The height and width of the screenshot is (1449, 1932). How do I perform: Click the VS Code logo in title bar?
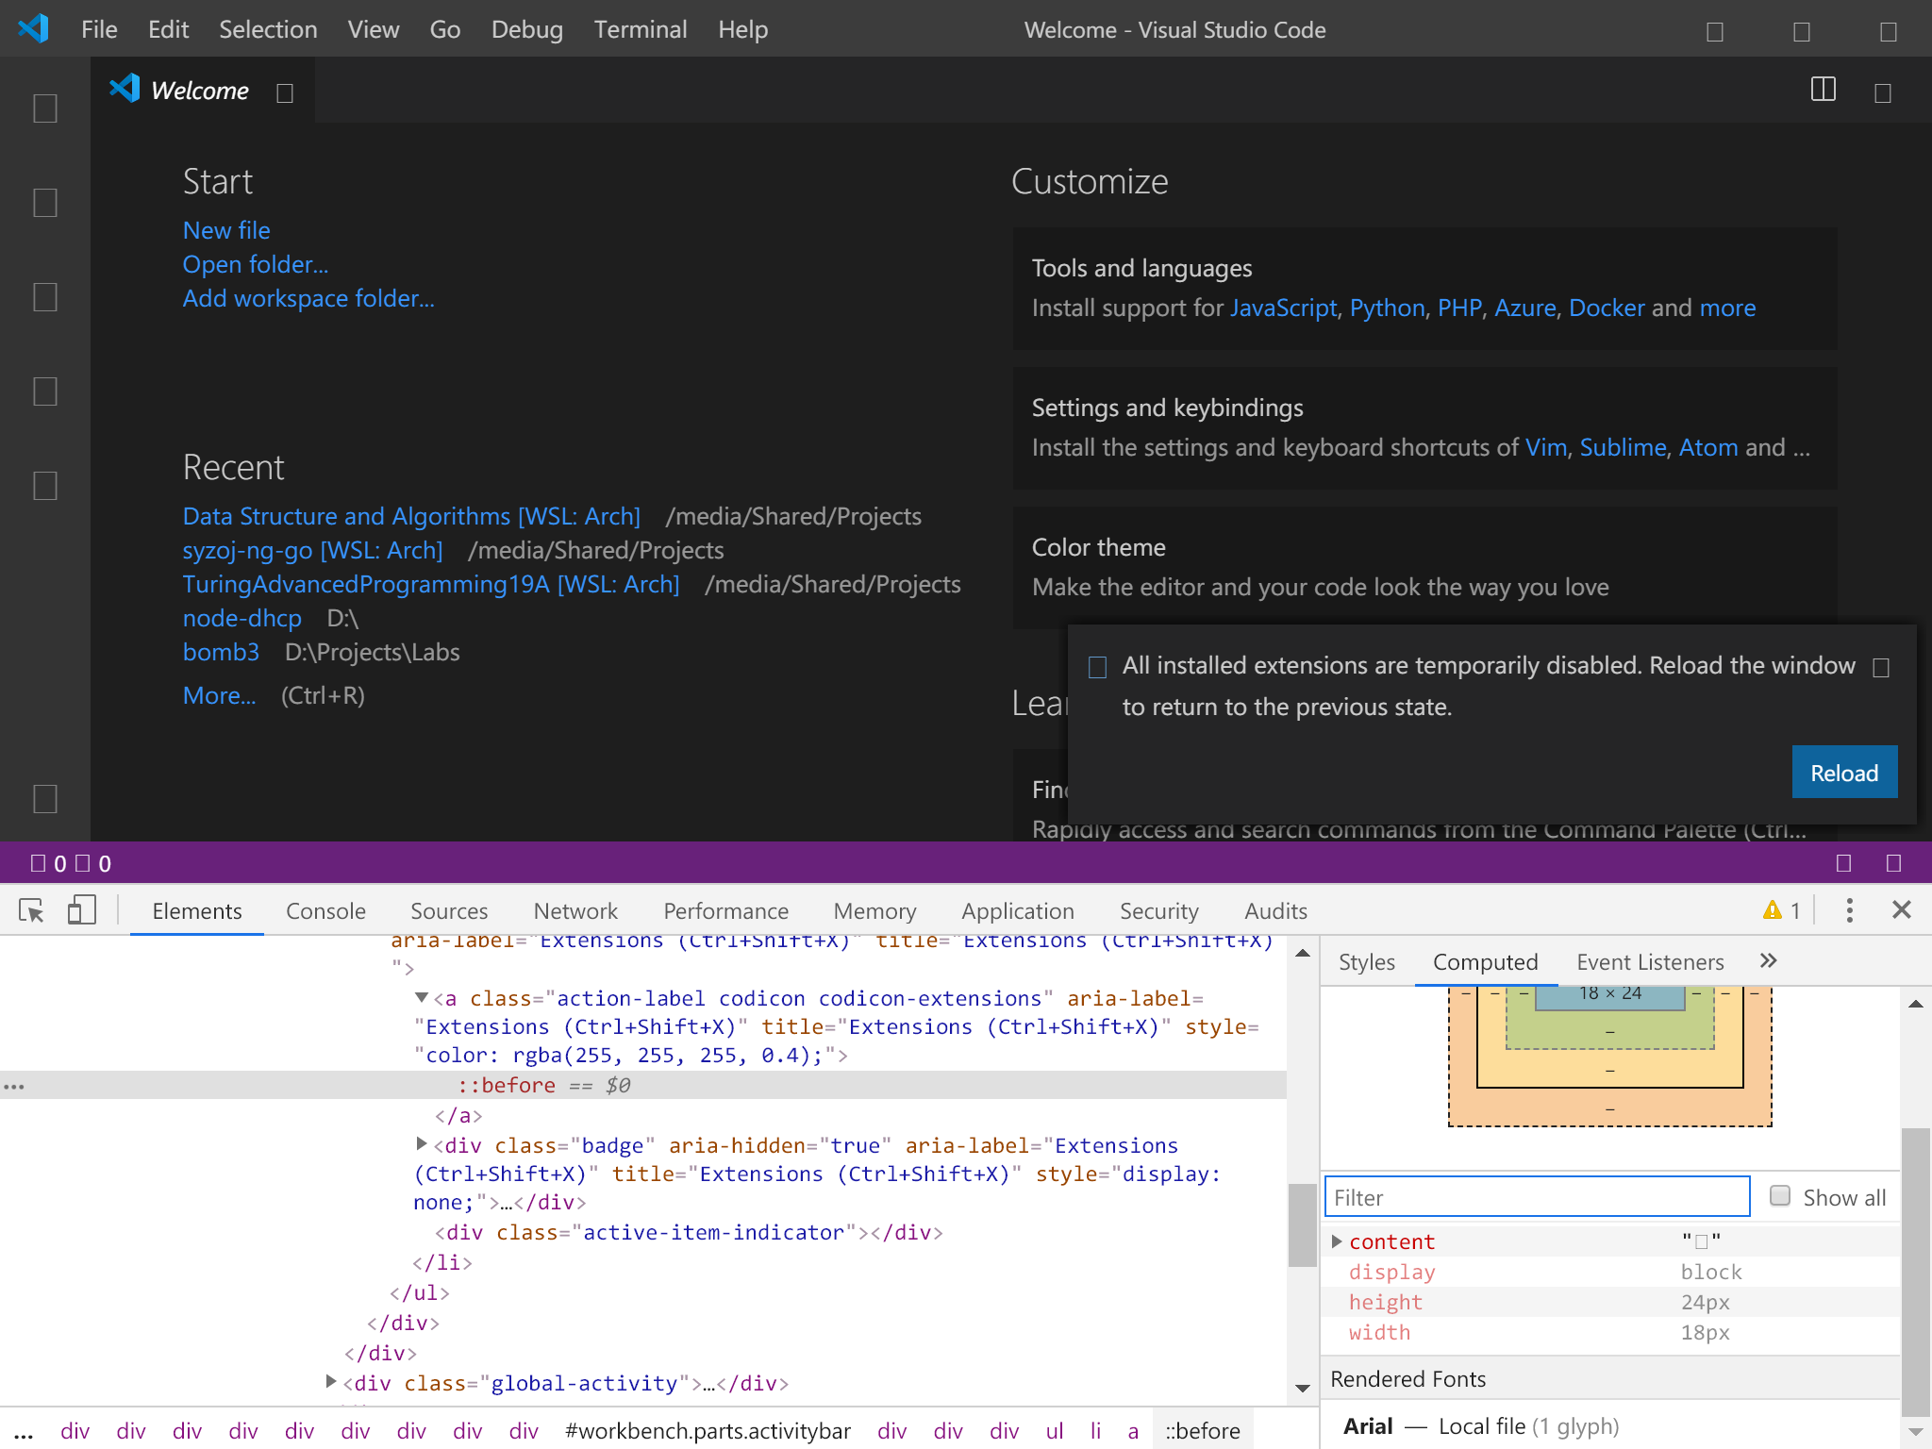[x=34, y=28]
